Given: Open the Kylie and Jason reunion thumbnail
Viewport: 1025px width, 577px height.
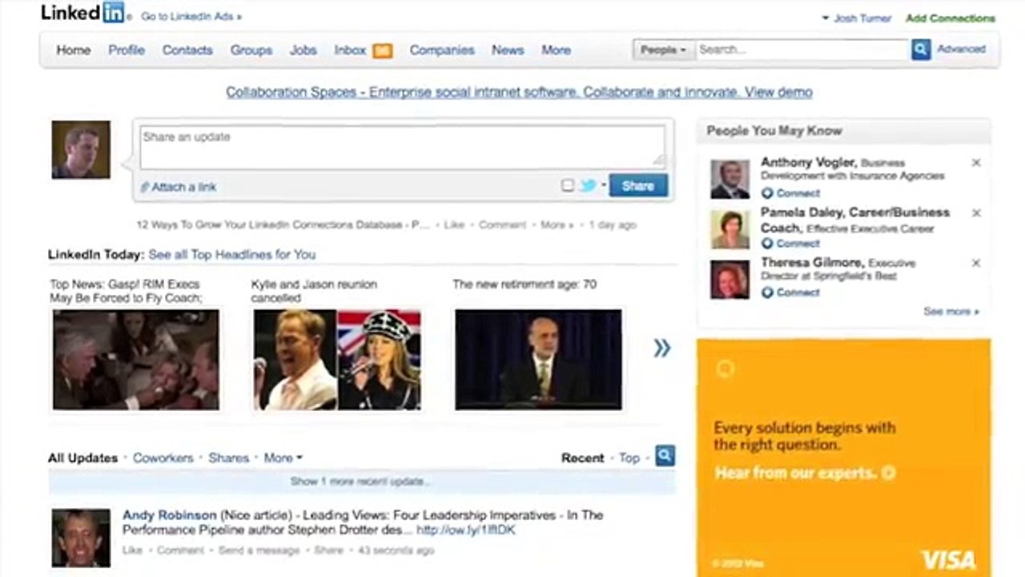Looking at the screenshot, I should pyautogui.click(x=337, y=360).
